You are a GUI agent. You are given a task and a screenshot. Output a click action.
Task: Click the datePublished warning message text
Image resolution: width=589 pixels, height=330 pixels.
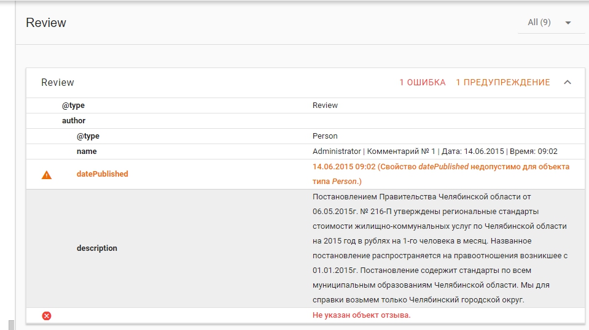(440, 174)
